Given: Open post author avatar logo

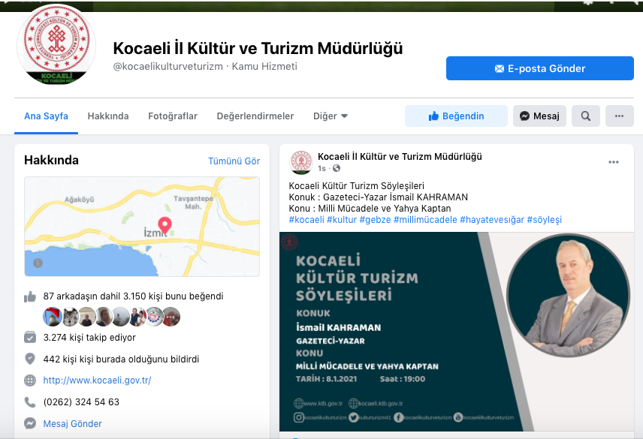Looking at the screenshot, I should coord(301,162).
